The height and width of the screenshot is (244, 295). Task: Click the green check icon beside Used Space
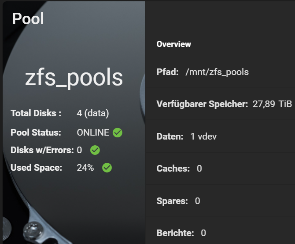pos(107,168)
